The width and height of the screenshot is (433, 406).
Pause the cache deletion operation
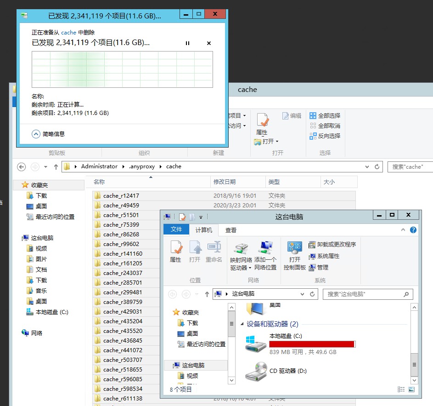187,43
